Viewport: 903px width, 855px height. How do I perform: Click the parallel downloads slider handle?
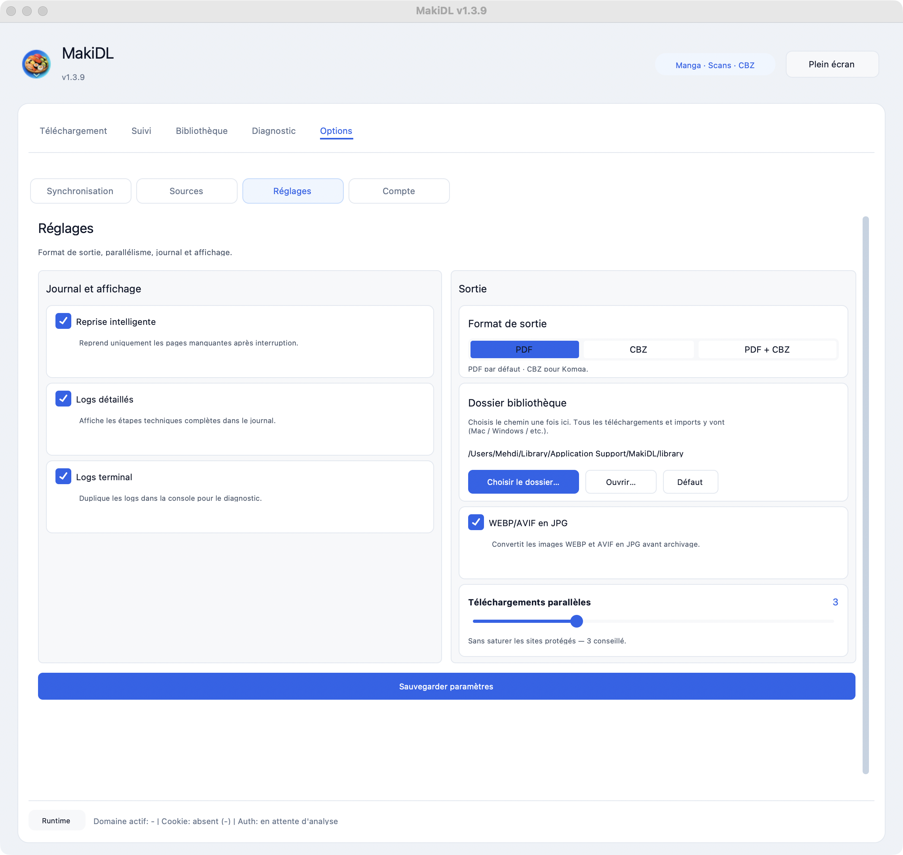pyautogui.click(x=577, y=621)
